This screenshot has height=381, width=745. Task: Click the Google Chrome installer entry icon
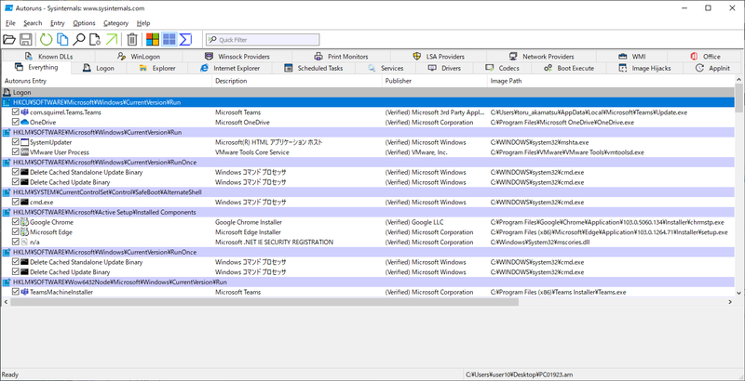pos(25,222)
